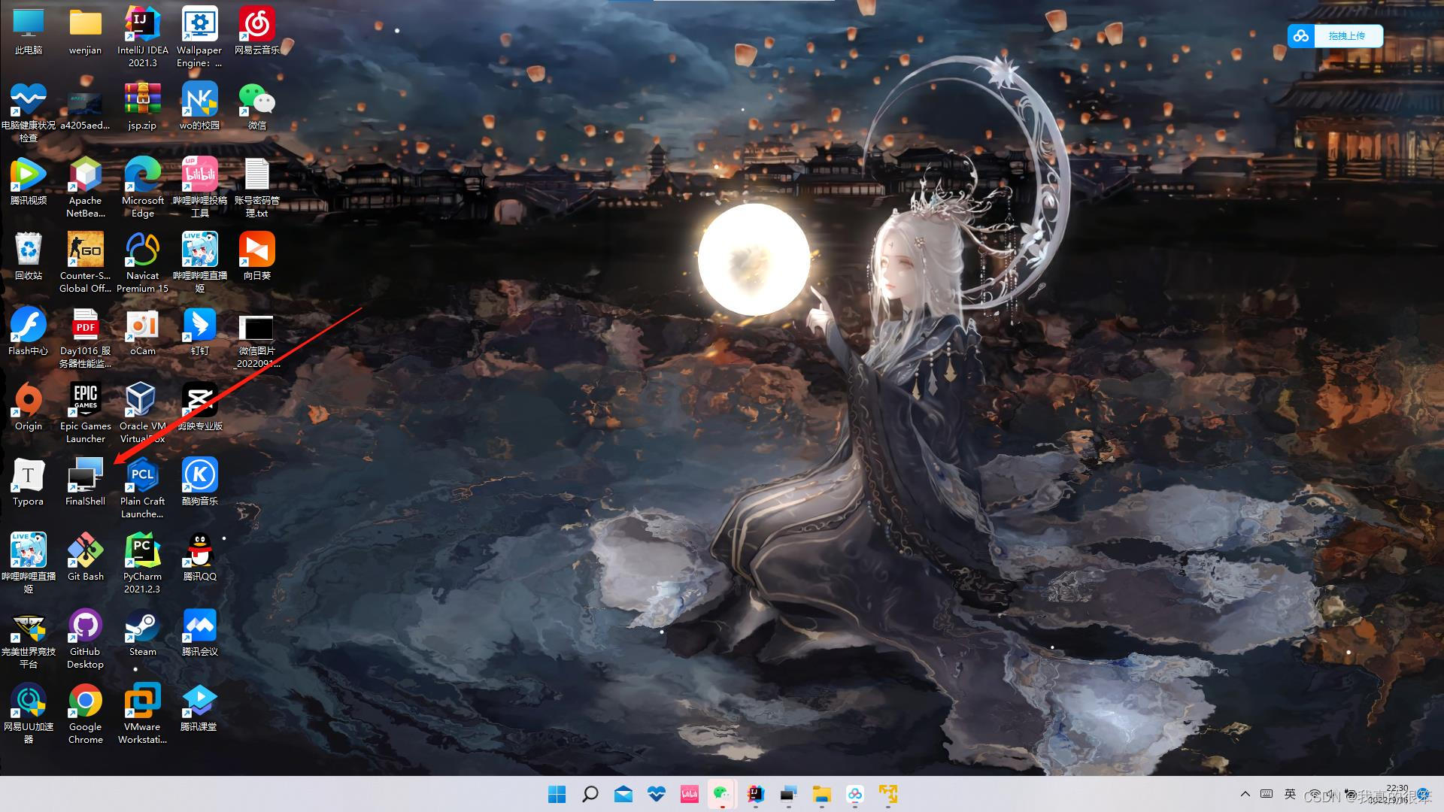Select the Apache NetBeans shortcut
Screen dimensions: 1444x812
point(85,188)
